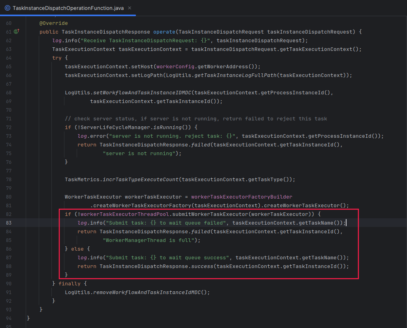Click getTaskExecutionContext() call on line 63
407x328 pixels.
[319, 49]
